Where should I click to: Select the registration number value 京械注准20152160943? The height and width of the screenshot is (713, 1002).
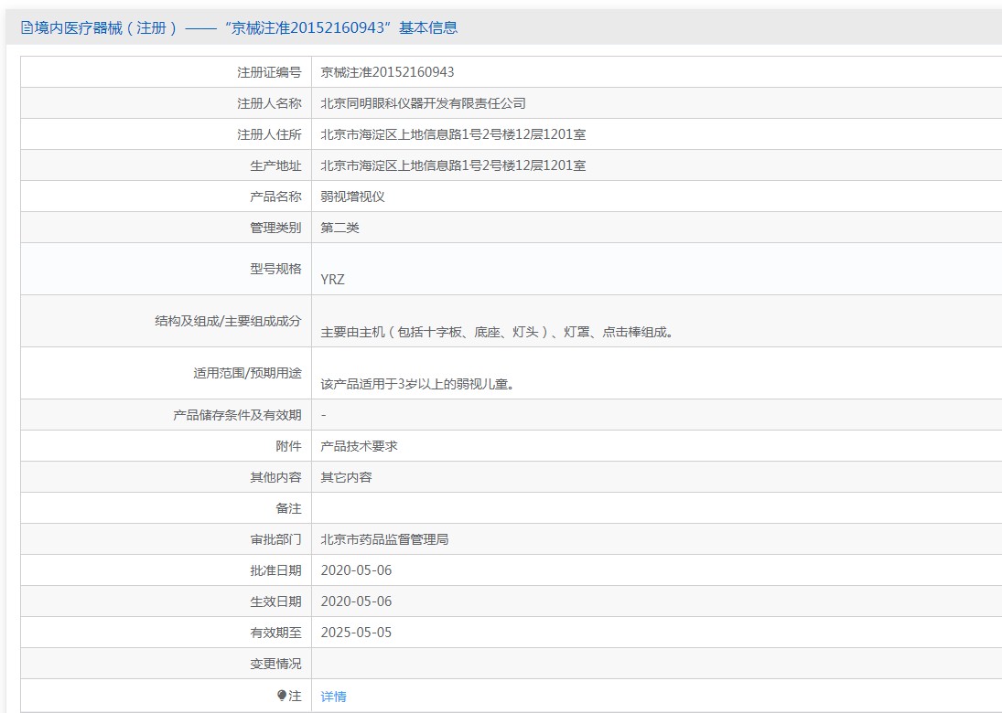pyautogui.click(x=387, y=72)
